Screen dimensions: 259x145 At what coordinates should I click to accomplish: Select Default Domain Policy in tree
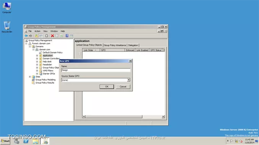tap(53, 53)
